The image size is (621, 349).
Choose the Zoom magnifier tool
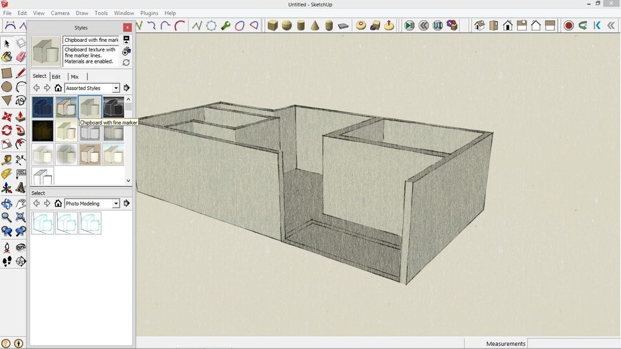(7, 218)
